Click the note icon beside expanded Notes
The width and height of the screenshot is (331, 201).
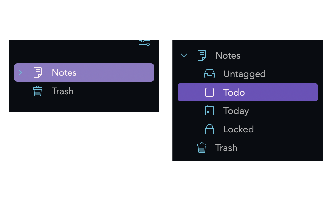coord(201,55)
